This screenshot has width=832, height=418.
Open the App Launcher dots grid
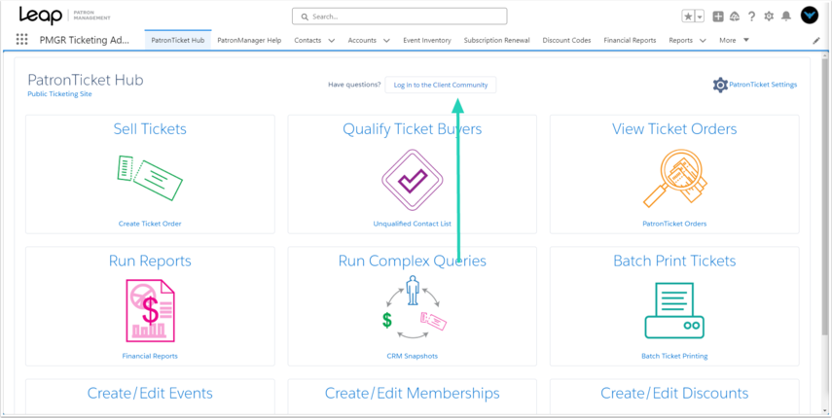pos(21,40)
